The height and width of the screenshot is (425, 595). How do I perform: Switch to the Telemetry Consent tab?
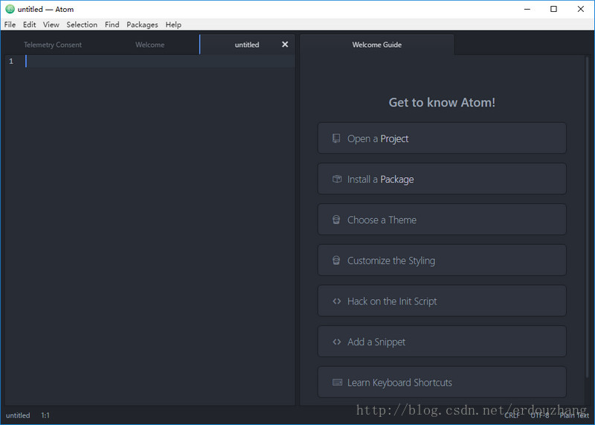tap(53, 45)
